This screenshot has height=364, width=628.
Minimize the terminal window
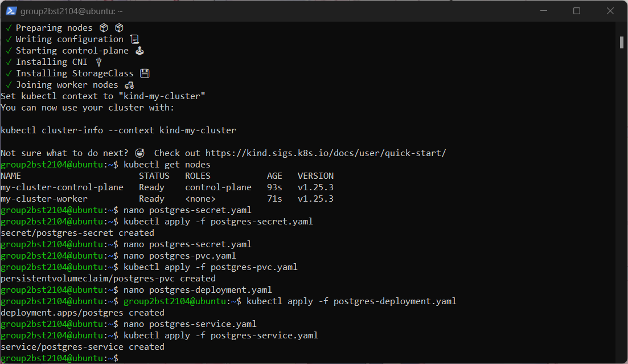click(544, 11)
